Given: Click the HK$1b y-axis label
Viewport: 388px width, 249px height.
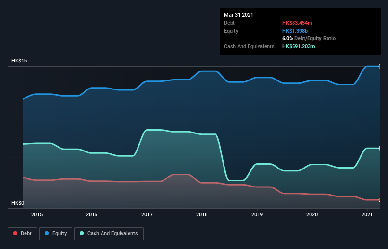Looking at the screenshot, I should (x=19, y=61).
